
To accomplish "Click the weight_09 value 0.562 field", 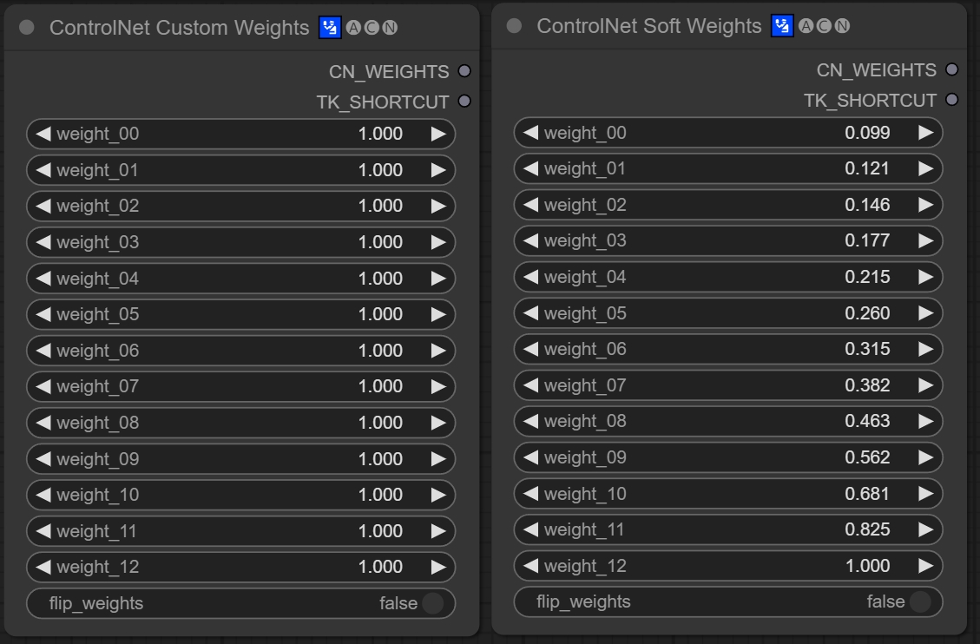I will point(727,457).
